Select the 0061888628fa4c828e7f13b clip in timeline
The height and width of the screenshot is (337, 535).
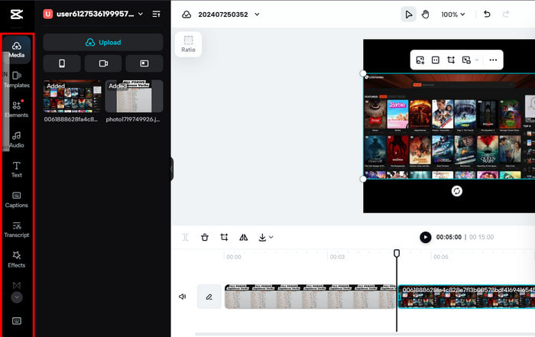(466, 296)
